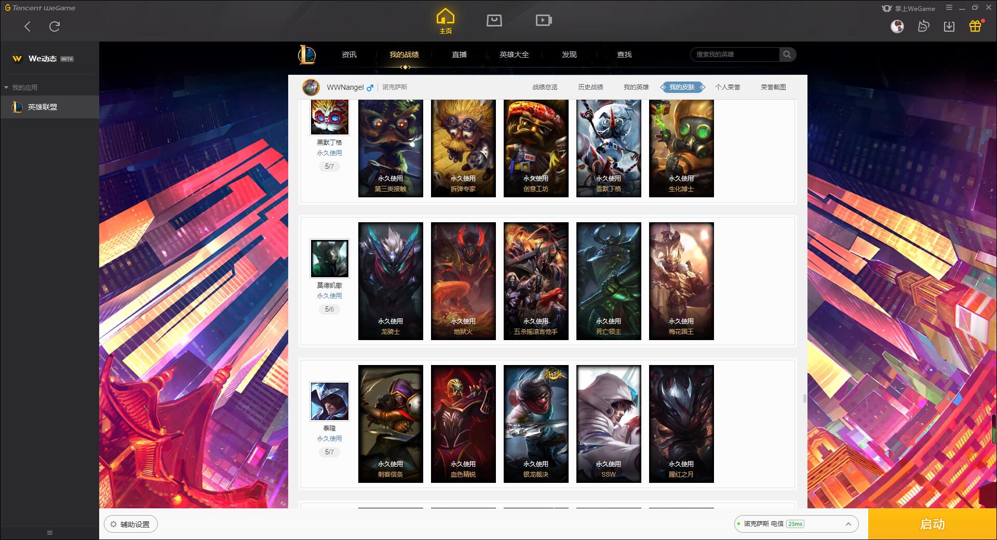Open the home (主页) icon

(446, 21)
